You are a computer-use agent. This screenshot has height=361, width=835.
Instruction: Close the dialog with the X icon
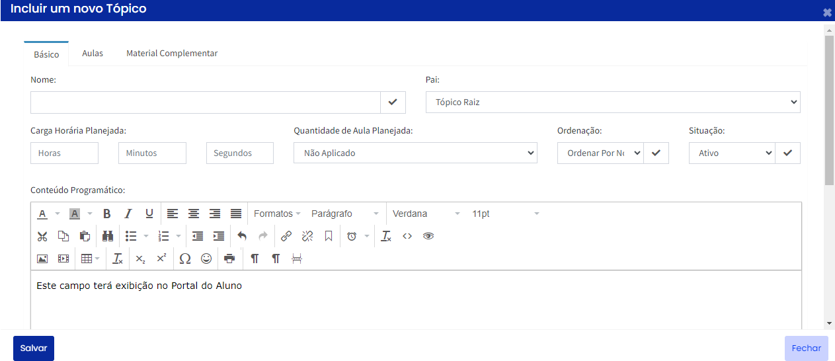(827, 12)
